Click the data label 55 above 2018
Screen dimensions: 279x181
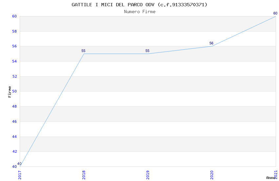click(83, 51)
